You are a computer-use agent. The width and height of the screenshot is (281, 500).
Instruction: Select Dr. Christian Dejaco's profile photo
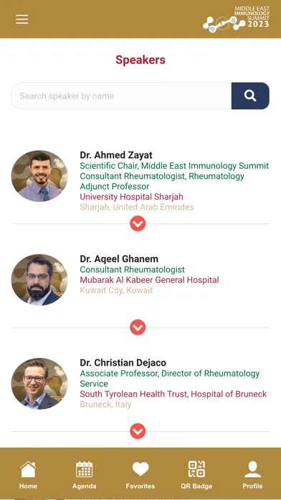click(39, 384)
